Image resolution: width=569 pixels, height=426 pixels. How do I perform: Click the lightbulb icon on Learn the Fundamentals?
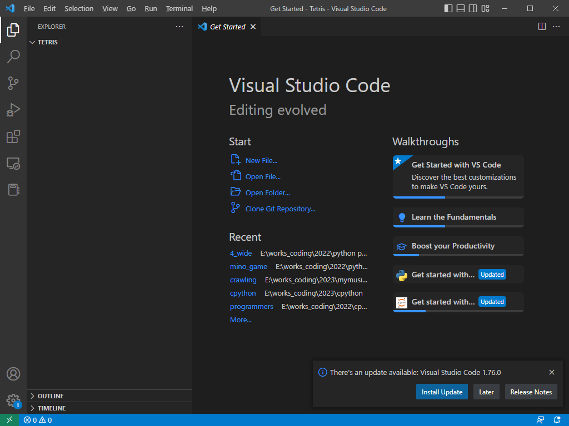(402, 217)
